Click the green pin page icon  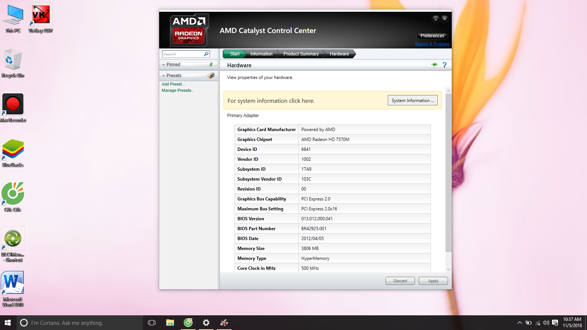[x=434, y=65]
